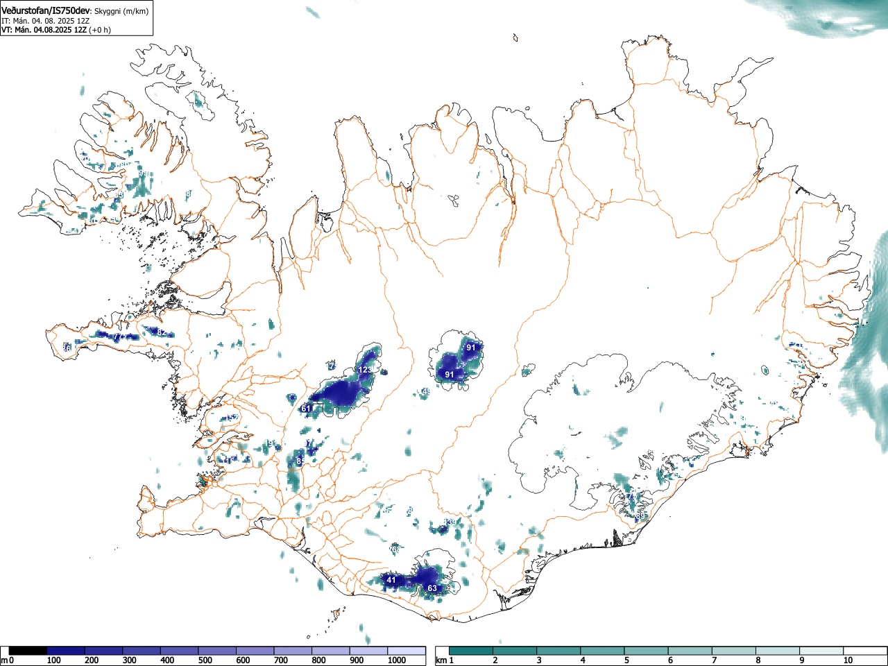
Task: Click the 5–6 km legend swatch
Action: 648,651
